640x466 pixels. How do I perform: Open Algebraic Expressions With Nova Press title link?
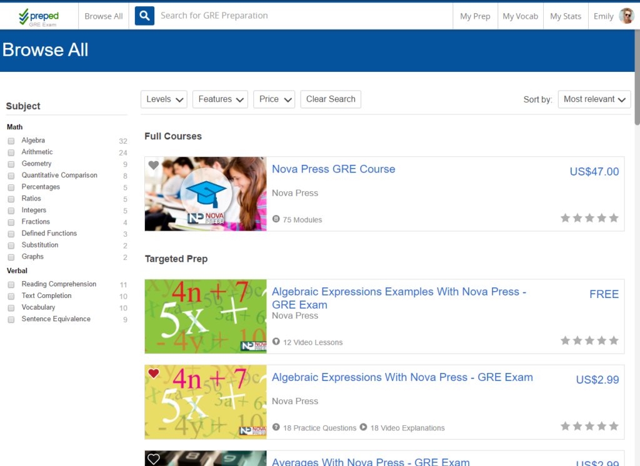click(x=402, y=377)
